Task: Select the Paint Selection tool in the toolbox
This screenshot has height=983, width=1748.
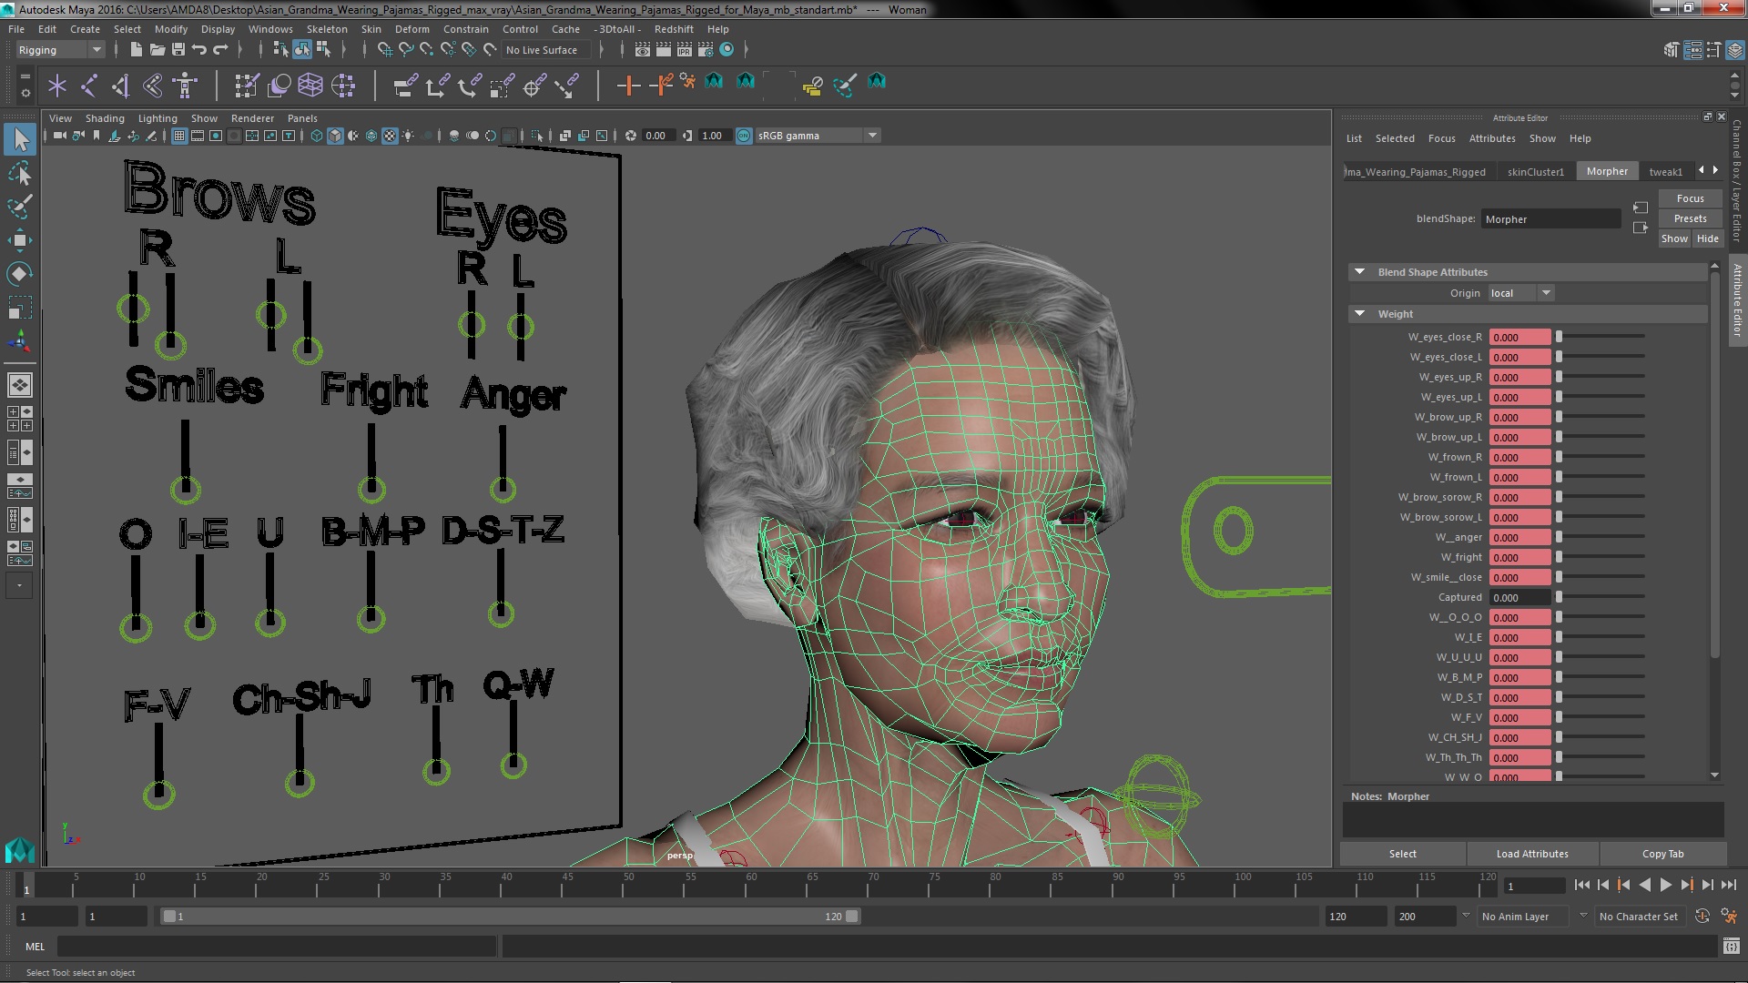Action: pyautogui.click(x=20, y=207)
